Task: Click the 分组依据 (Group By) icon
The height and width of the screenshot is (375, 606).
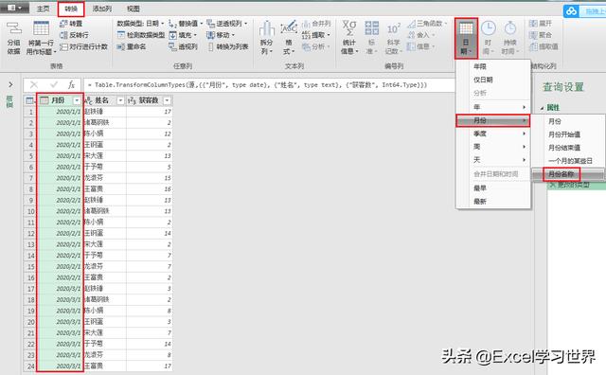Action: (x=13, y=27)
